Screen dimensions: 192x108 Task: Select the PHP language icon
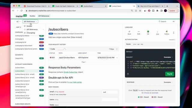coord(139,33)
